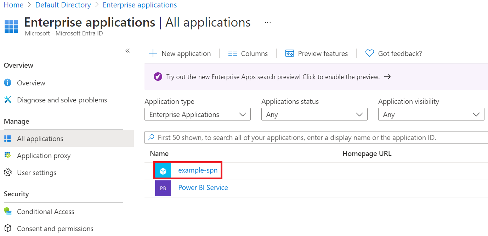
Task: Open the Application visibility dropdown
Action: tap(431, 114)
